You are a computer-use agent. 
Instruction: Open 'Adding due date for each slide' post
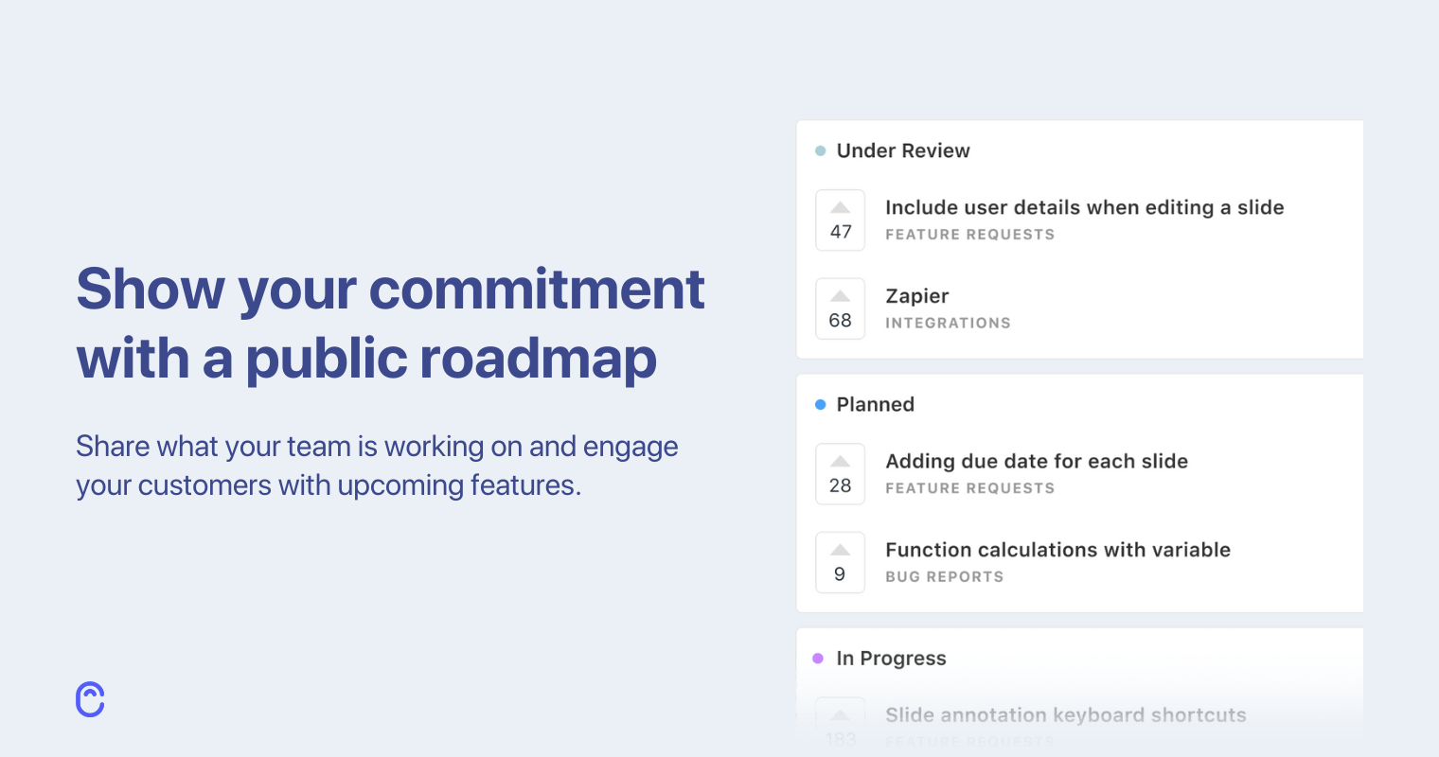pyautogui.click(x=1036, y=462)
